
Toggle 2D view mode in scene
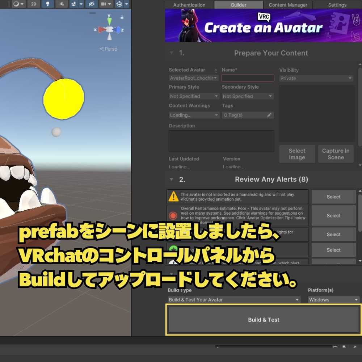click(34, 4)
